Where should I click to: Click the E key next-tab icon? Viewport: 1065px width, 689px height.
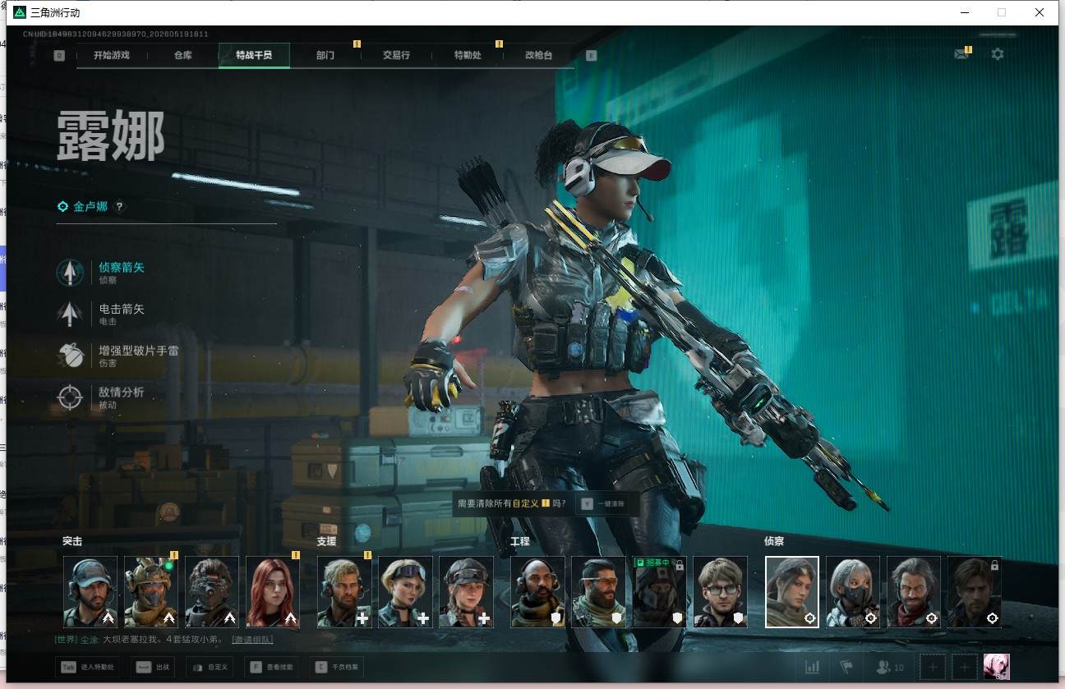[x=591, y=56]
